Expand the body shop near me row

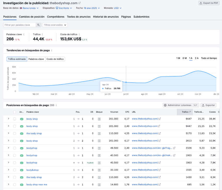coord(9,184)
